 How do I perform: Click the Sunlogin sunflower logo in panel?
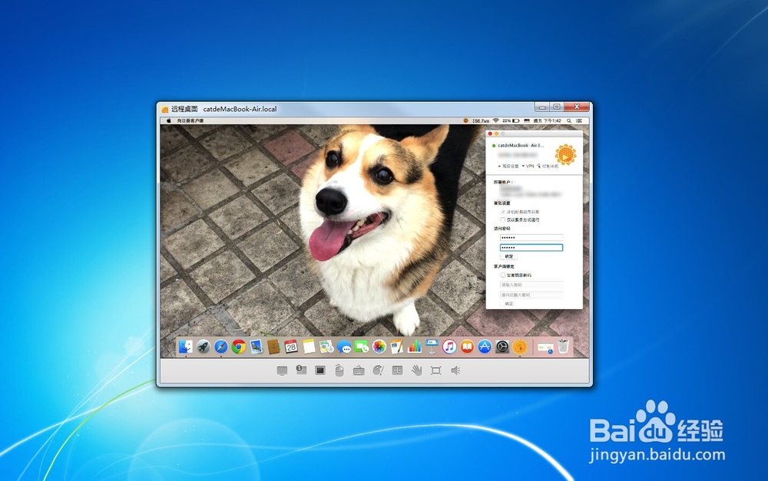coord(565,155)
